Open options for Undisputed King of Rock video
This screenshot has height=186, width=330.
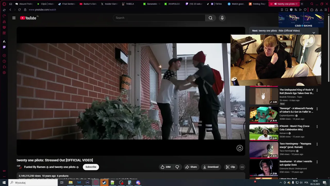point(317,90)
